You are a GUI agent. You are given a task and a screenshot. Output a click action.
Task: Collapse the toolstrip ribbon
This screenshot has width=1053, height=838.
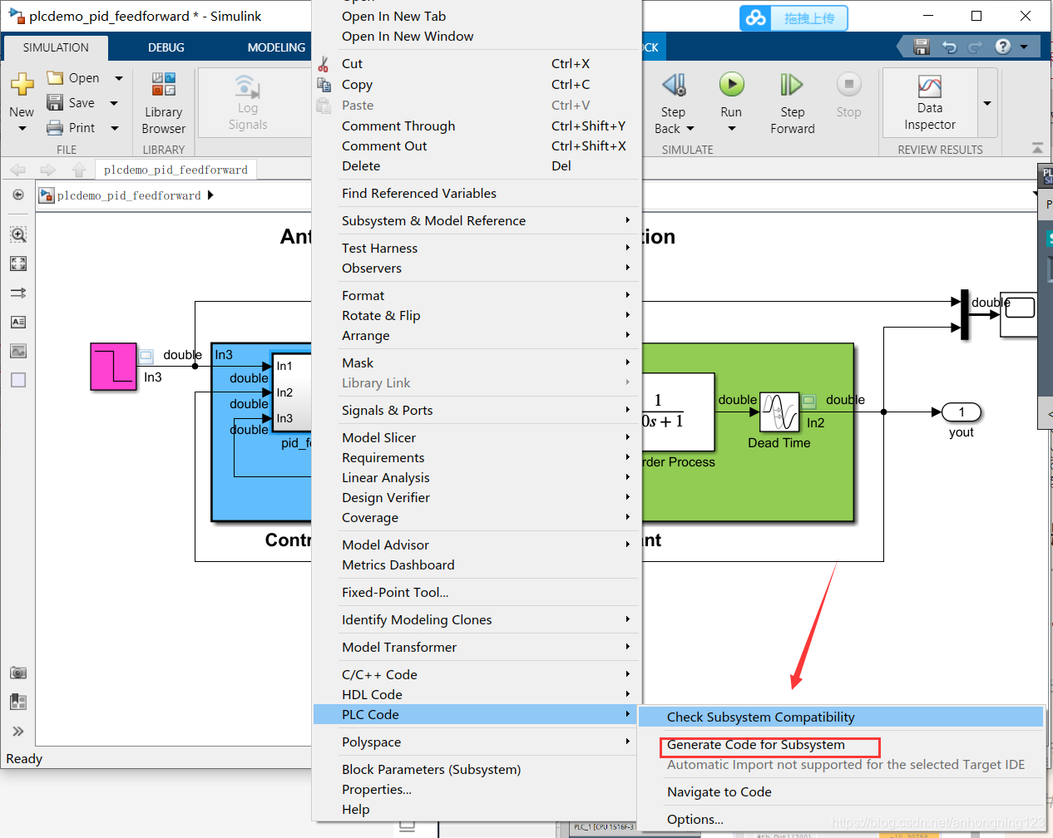point(1037,148)
